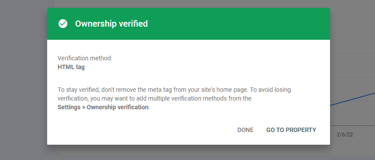Click the dimmed backdrop below the dialog
Viewport: 375px width, 160px height.
point(189,152)
